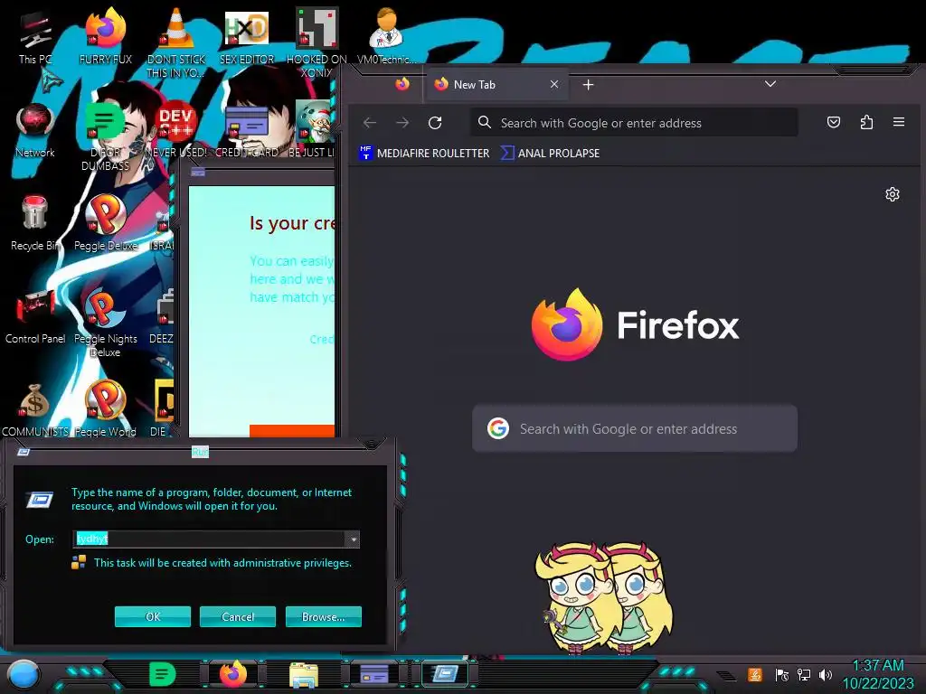Open the volume speaker tray icon
This screenshot has height=694, width=926.
click(x=826, y=674)
